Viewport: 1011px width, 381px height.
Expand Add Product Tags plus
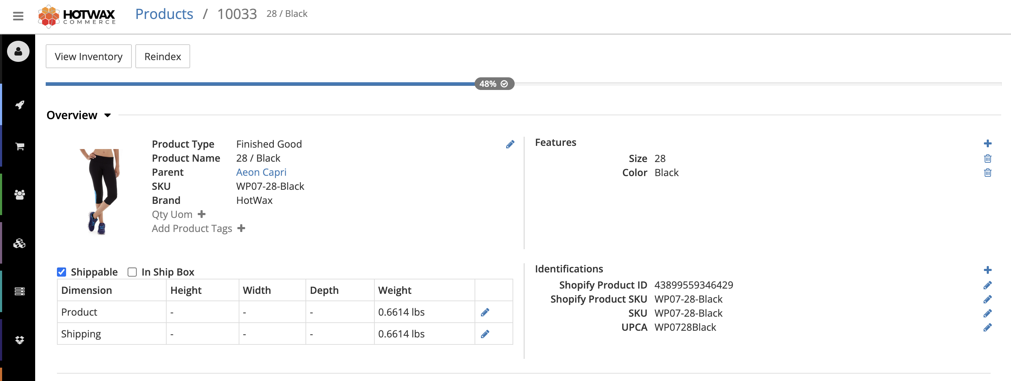pos(242,228)
